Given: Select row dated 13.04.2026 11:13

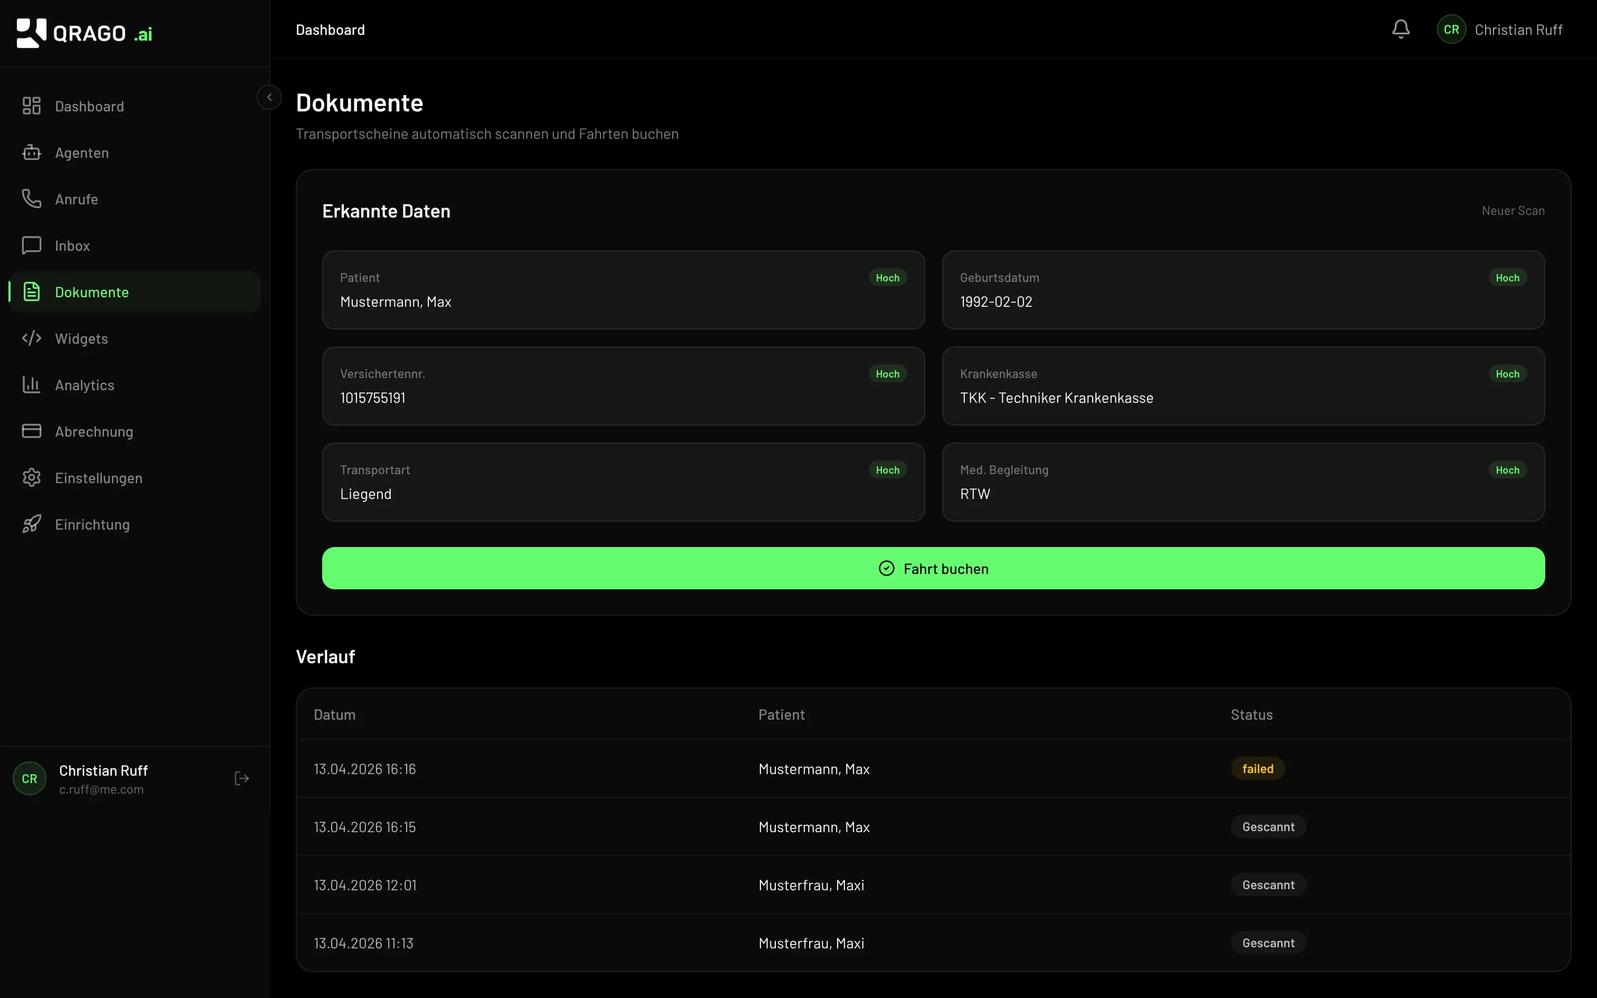Looking at the screenshot, I should [x=933, y=943].
